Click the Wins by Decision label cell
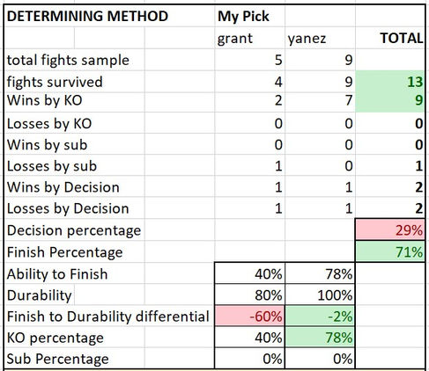Screen dimensions: 429x371 pyautogui.click(x=74, y=186)
